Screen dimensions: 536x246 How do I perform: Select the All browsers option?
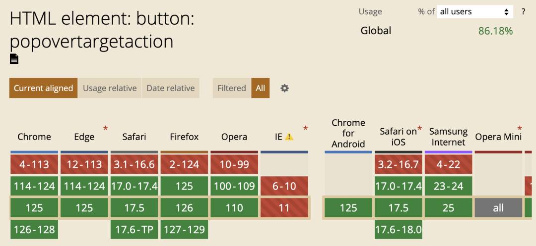tap(261, 88)
